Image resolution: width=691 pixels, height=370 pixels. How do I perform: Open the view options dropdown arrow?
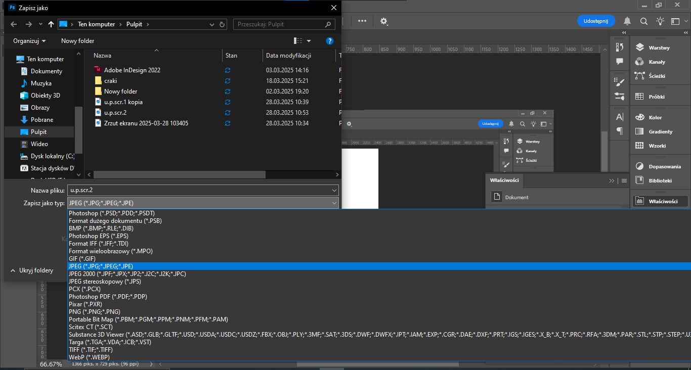(x=309, y=41)
